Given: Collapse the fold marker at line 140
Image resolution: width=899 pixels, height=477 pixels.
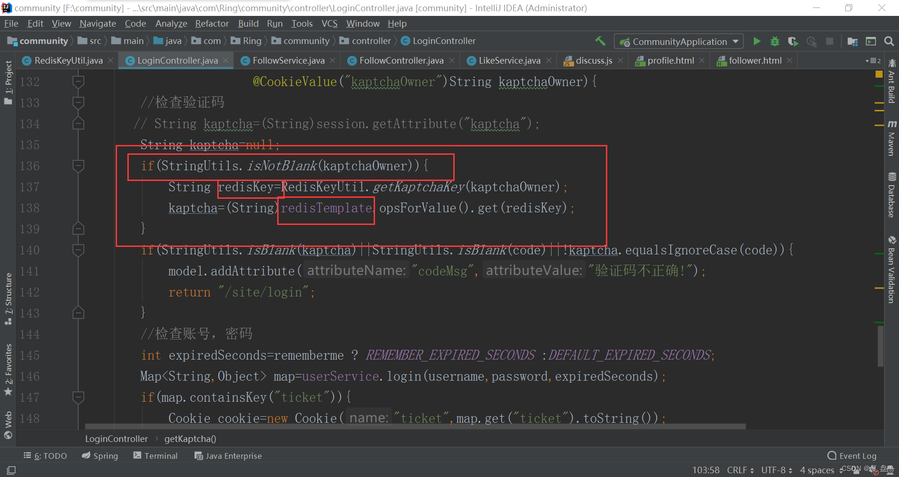Looking at the screenshot, I should click(78, 250).
